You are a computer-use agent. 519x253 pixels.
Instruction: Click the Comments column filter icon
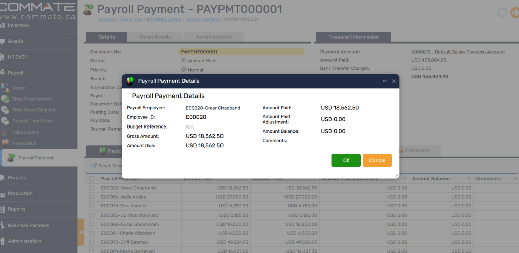pos(515,179)
